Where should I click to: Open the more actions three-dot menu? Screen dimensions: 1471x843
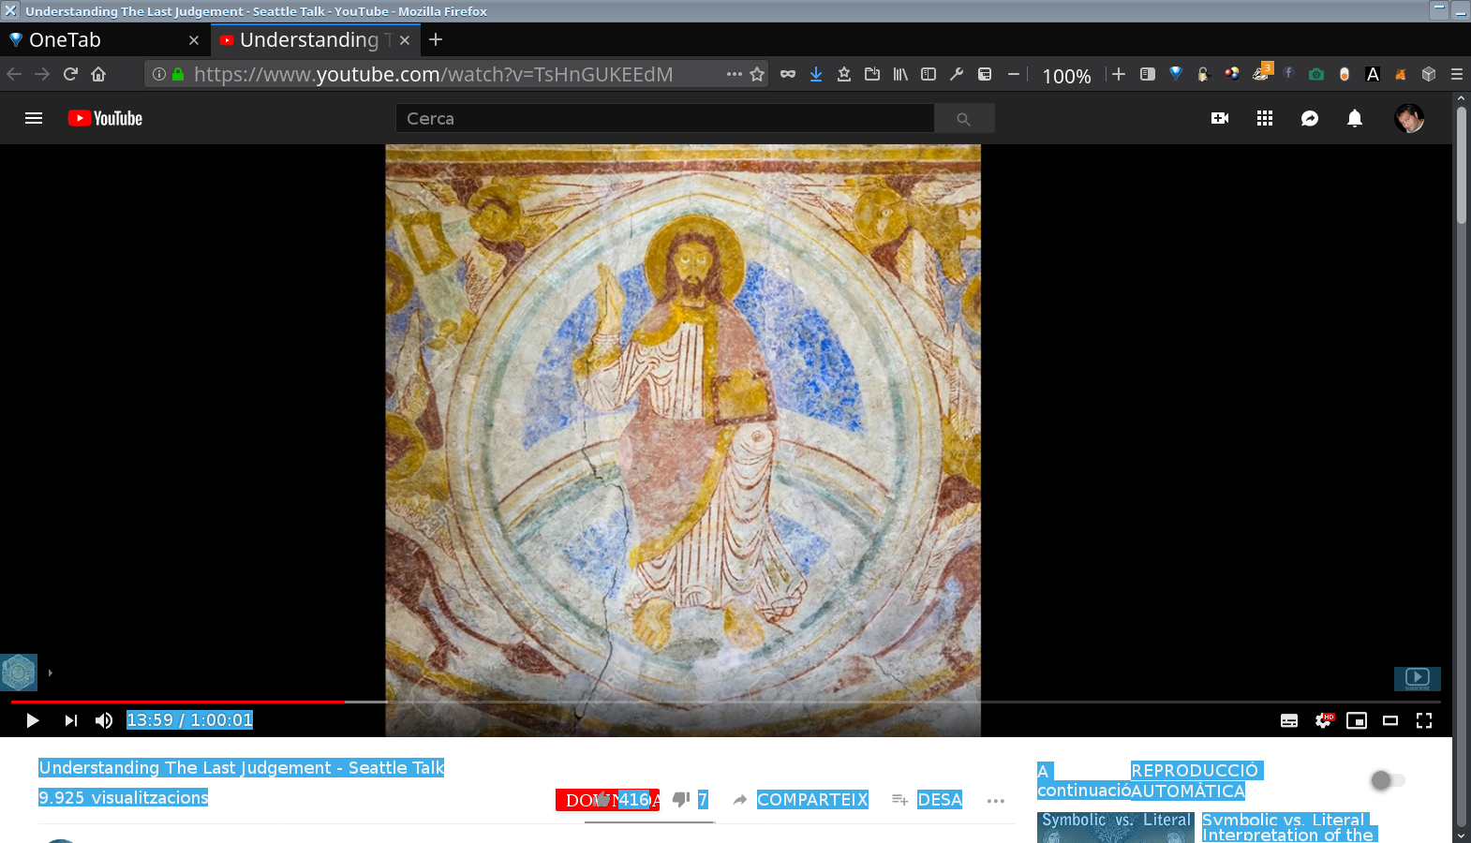tap(996, 800)
